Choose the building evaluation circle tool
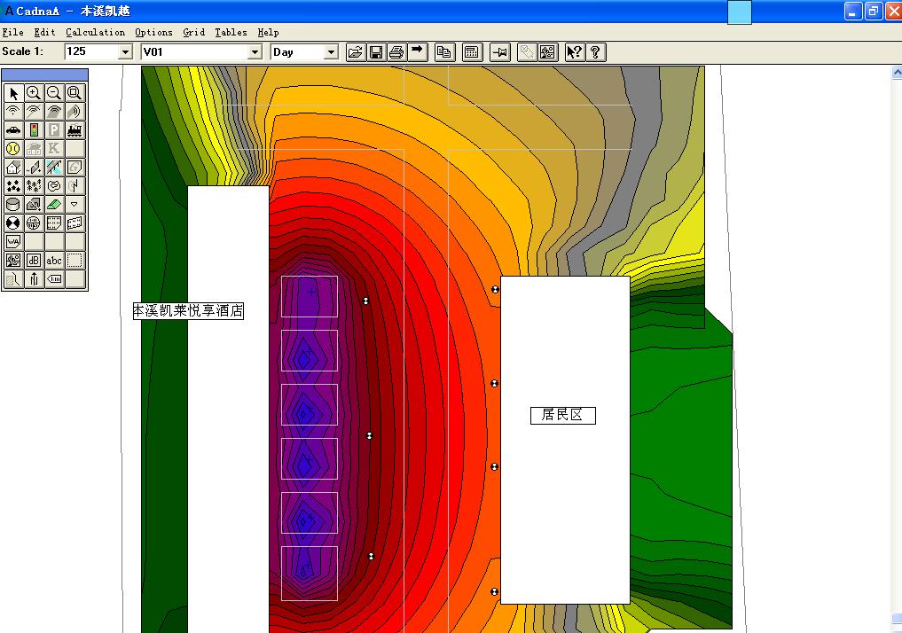Image resolution: width=902 pixels, height=633 pixels. pos(34,223)
